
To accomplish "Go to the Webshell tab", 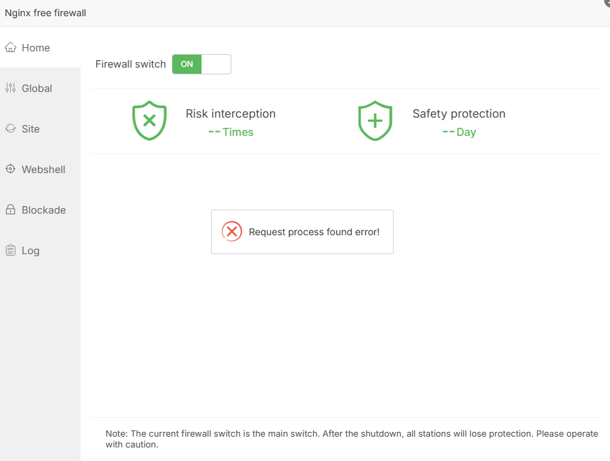I will pos(43,170).
